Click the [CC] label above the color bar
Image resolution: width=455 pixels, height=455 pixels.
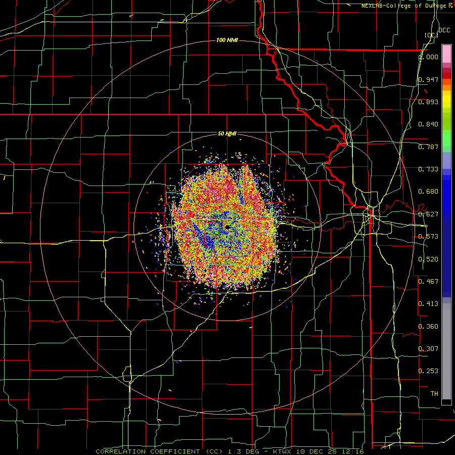(x=432, y=35)
